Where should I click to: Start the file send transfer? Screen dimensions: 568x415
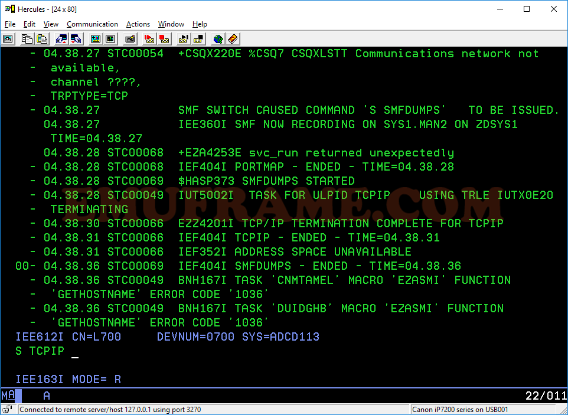coord(61,39)
